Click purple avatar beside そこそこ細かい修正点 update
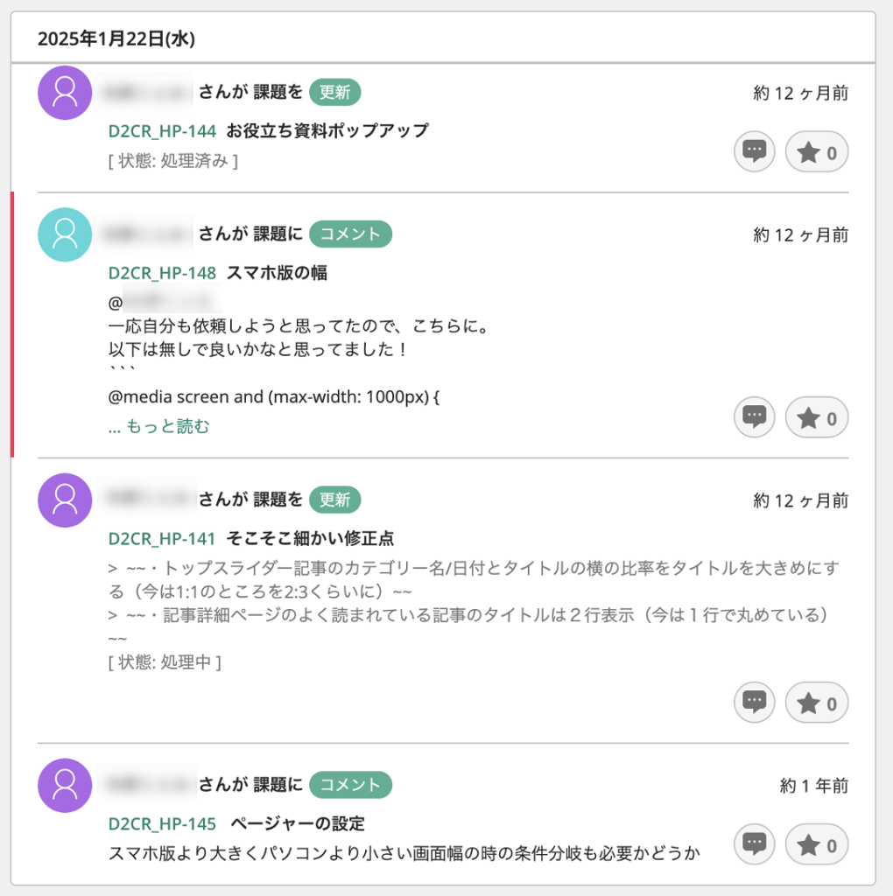893x896 pixels. (x=65, y=500)
